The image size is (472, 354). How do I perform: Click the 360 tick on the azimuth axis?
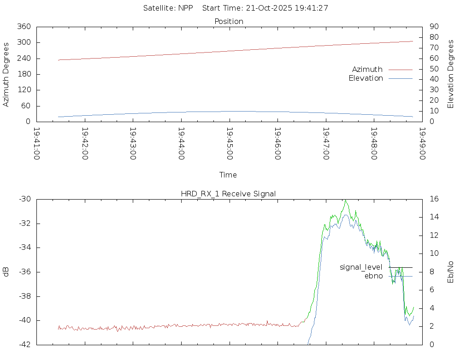click(x=24, y=27)
